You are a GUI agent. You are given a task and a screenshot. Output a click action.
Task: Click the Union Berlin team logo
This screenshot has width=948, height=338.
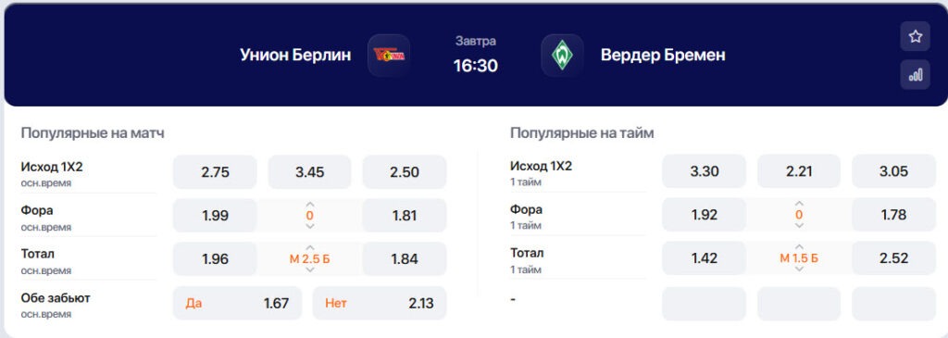389,55
